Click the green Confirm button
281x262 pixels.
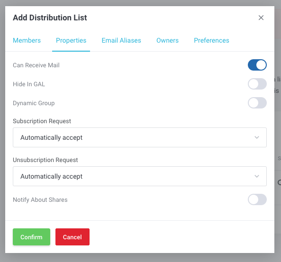click(x=31, y=237)
